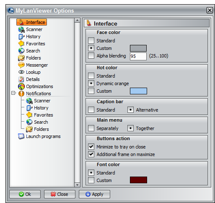Click the alpha blending value field

[x=138, y=56]
